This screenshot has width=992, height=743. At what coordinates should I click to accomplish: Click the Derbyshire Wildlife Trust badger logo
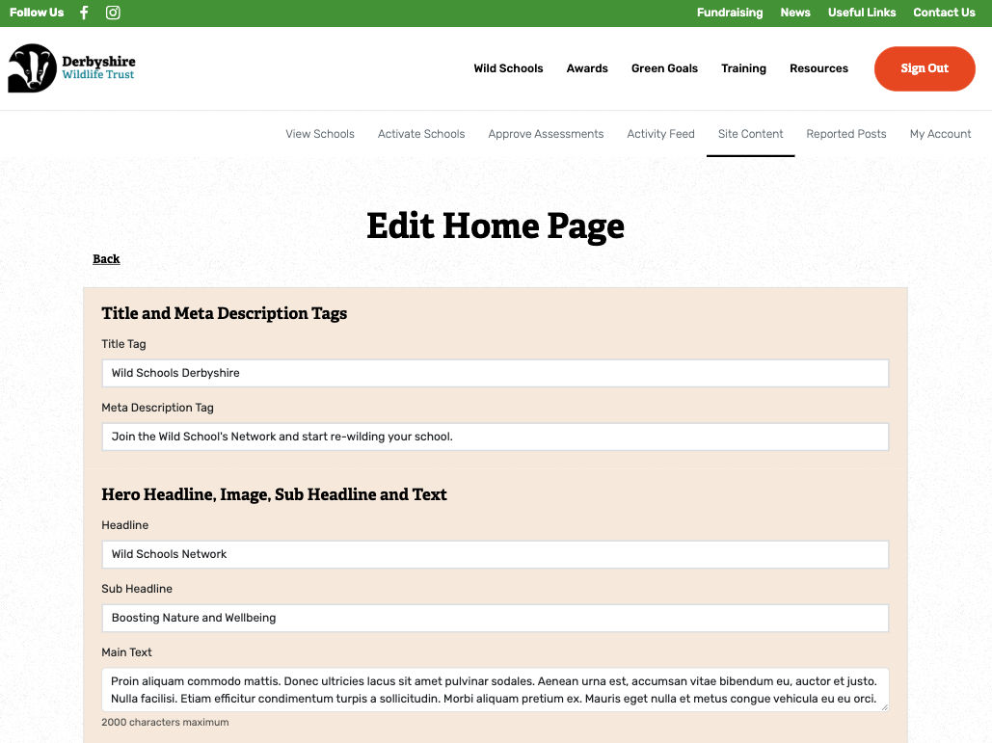tap(71, 68)
